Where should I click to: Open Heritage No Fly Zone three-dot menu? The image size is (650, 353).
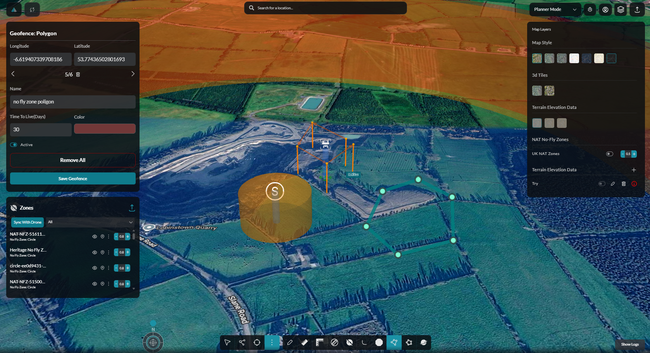coord(109,252)
